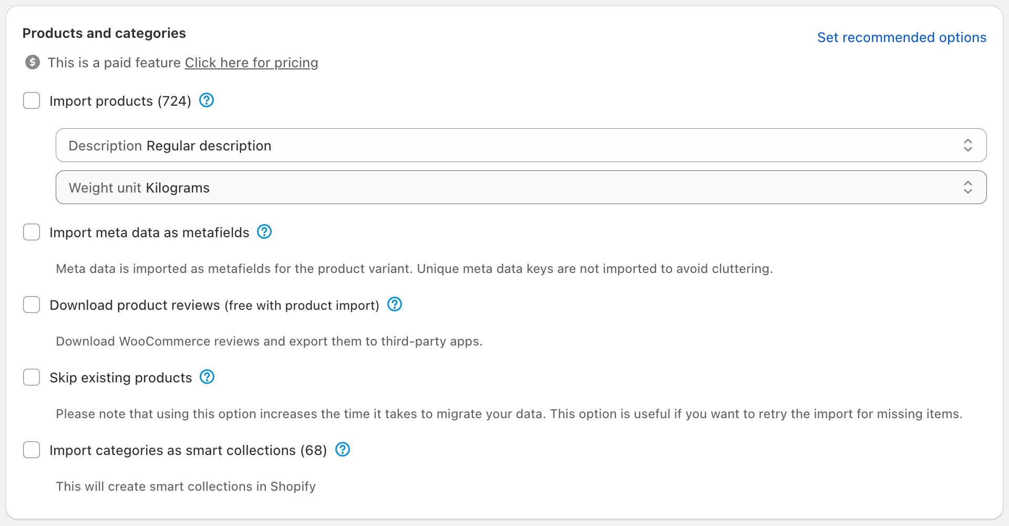Enable Import categories as smart collections checkbox

point(32,450)
